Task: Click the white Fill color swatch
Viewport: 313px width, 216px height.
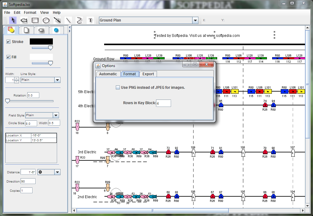Action: [41, 57]
